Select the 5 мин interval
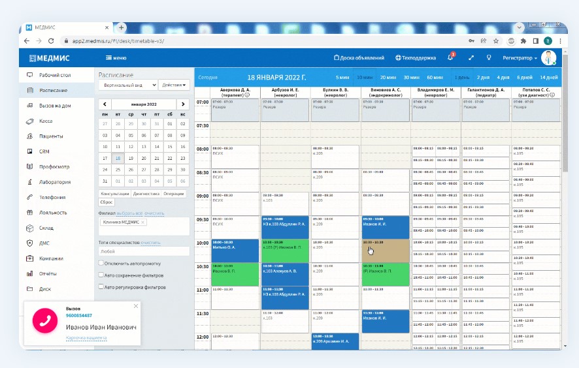 point(342,78)
